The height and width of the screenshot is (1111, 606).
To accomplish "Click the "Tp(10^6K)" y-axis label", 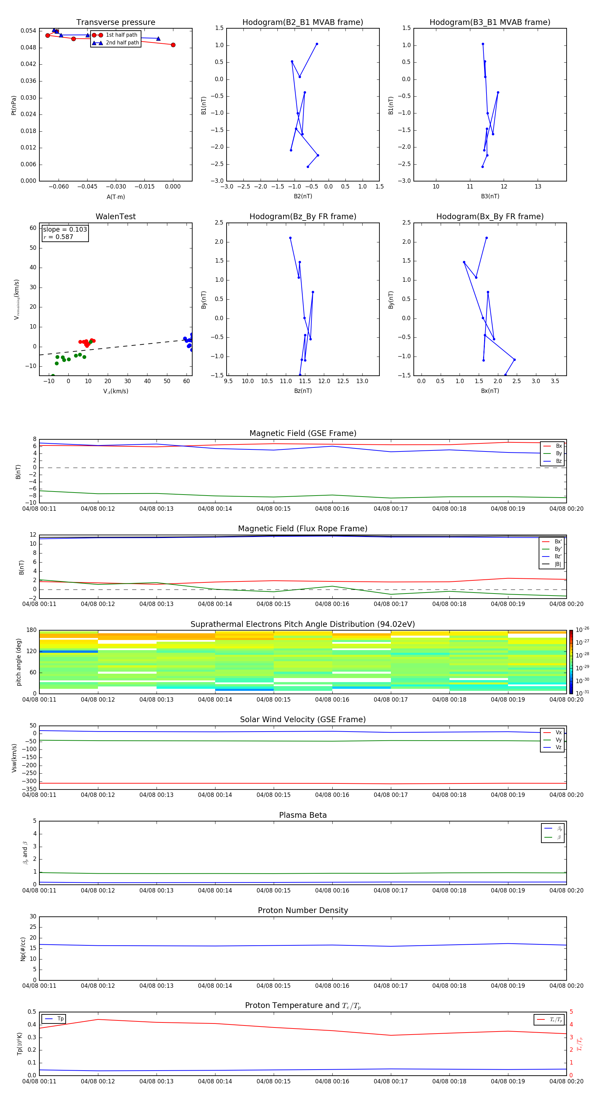I will click(x=20, y=1044).
